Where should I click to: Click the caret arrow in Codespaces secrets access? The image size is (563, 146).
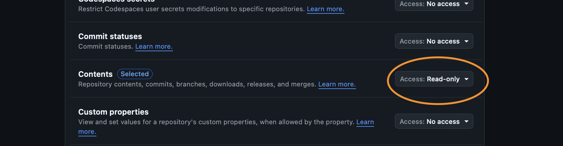point(466,4)
